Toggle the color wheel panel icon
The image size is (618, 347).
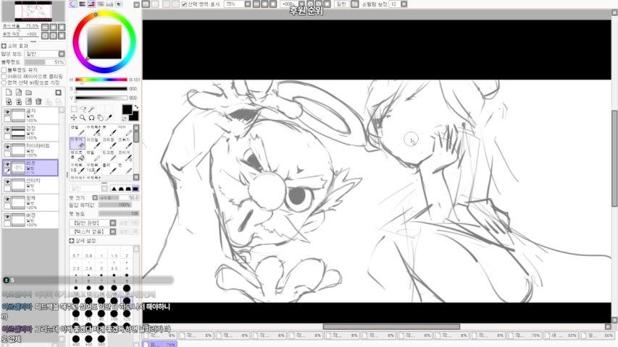point(73,4)
